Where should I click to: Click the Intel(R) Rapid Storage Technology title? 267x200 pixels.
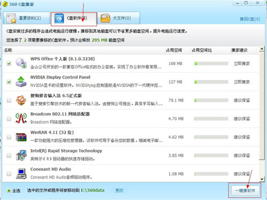(66, 151)
